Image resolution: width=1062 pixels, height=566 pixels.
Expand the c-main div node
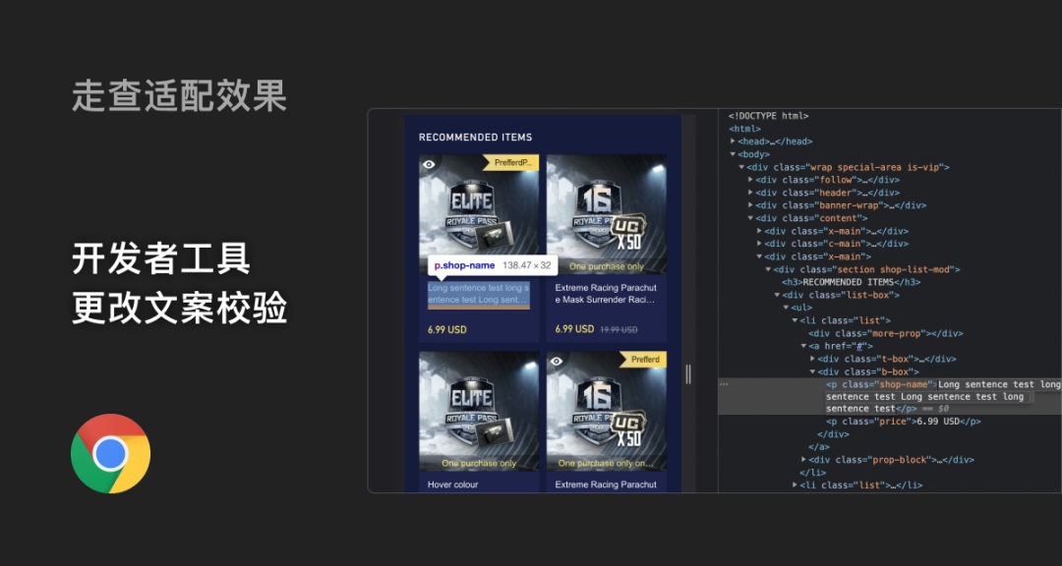pyautogui.click(x=759, y=244)
